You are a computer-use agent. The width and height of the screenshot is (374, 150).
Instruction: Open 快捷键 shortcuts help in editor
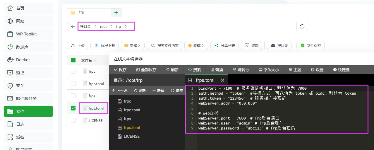[341, 70]
